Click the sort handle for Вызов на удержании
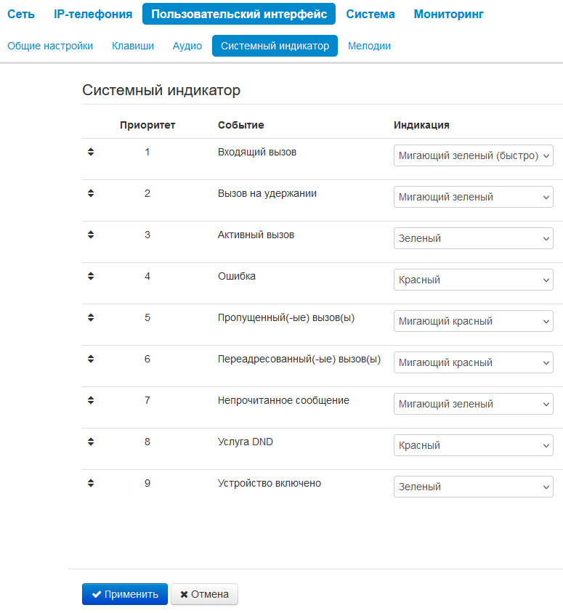Viewport: 563px width, 613px height. (91, 194)
